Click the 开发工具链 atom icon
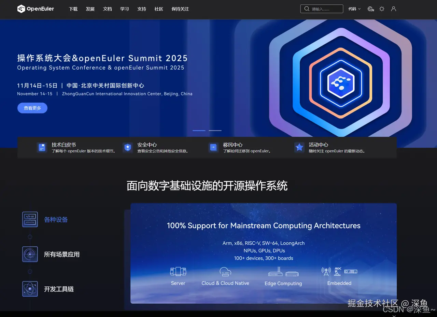Screen dimensions: 437x317 point(30,289)
